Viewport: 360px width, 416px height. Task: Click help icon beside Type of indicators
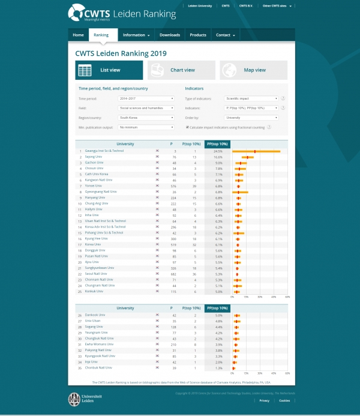pos(283,98)
